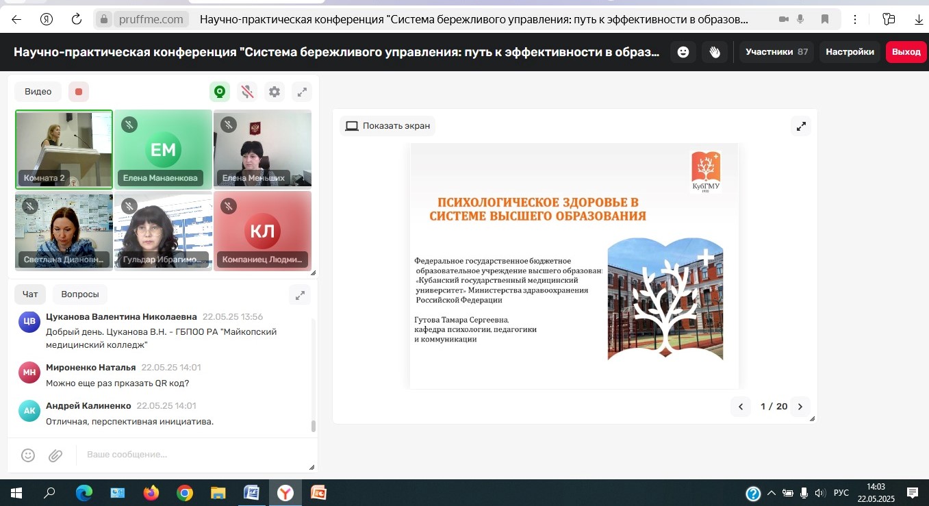Screen dimensions: 929x506
Task: Open emoji picker in chat input
Action: [28, 455]
